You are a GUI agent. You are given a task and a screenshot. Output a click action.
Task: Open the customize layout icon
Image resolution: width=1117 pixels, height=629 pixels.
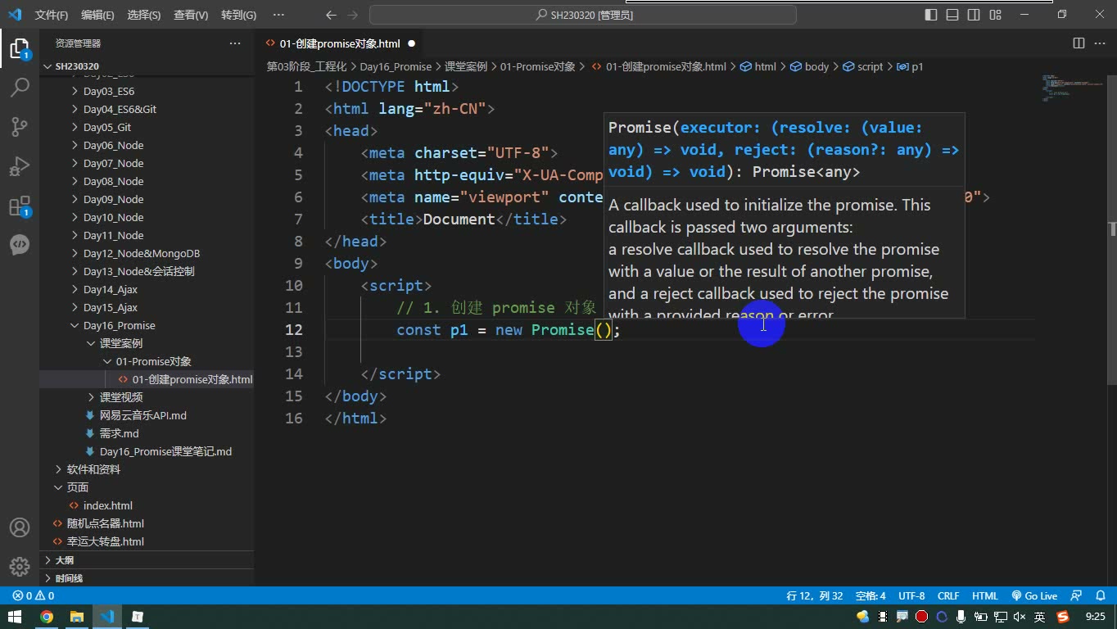(x=994, y=15)
